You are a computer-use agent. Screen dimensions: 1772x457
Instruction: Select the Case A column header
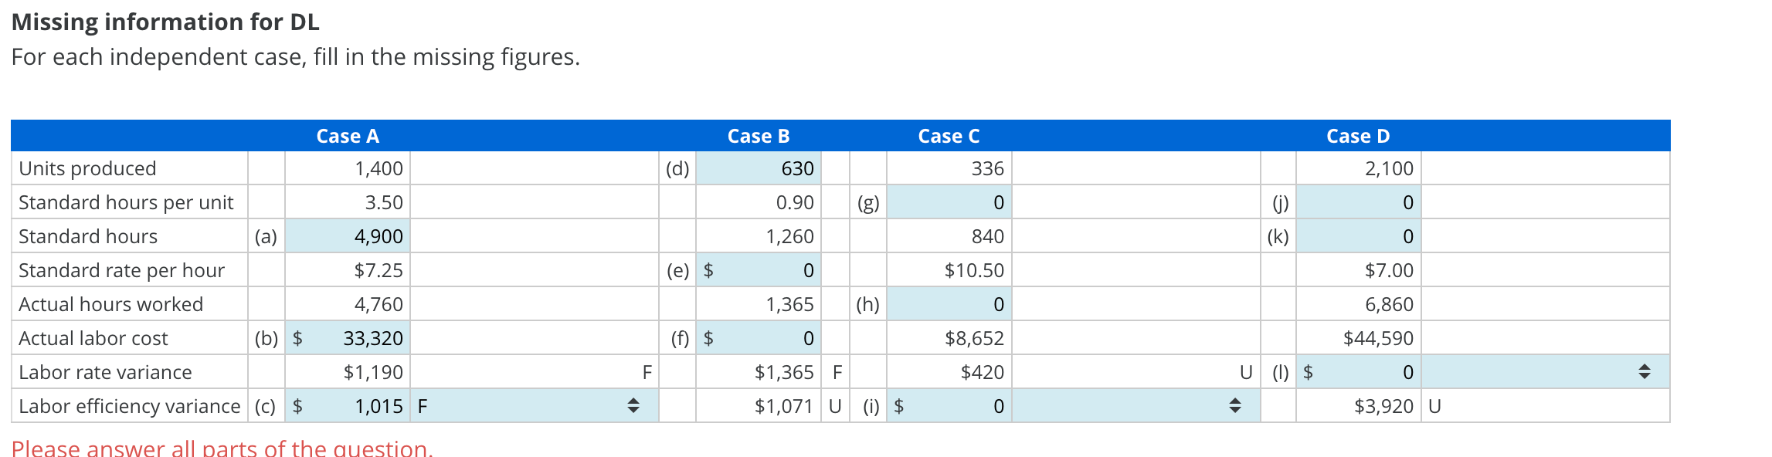[347, 136]
